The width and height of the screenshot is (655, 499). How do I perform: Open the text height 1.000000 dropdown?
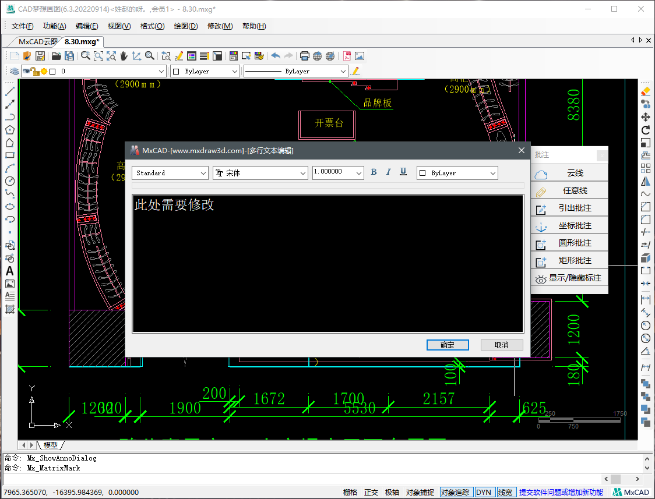tap(338, 173)
